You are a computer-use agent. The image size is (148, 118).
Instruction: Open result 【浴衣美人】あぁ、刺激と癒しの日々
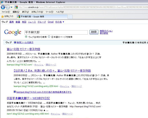tap(52, 71)
